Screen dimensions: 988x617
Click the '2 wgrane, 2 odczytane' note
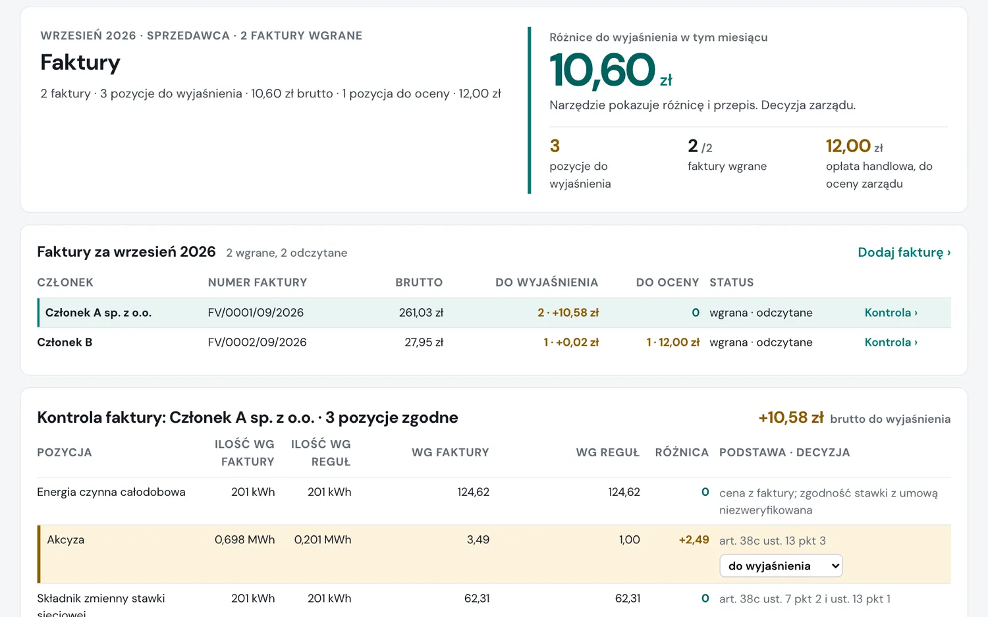point(287,253)
